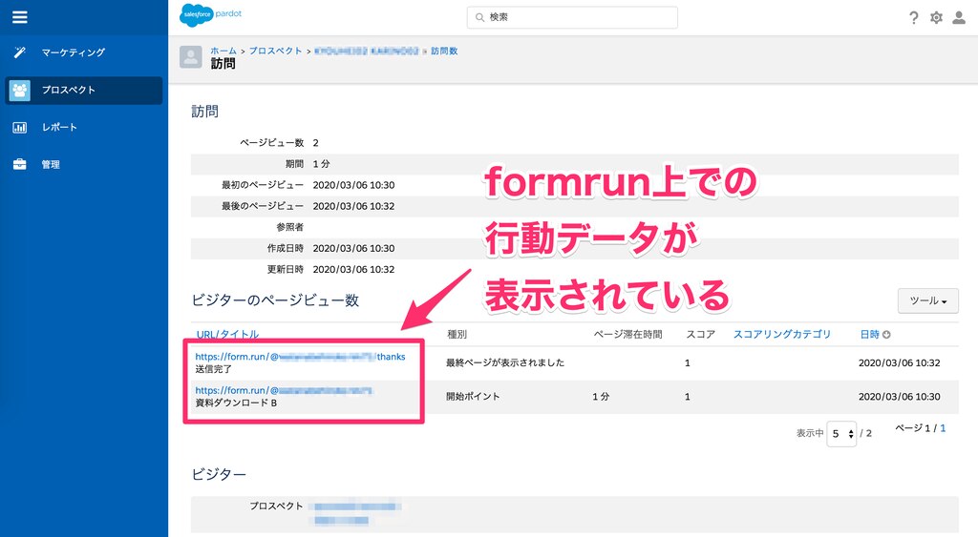Click the Prospect people icon
This screenshot has height=537, width=978.
pyautogui.click(x=20, y=91)
